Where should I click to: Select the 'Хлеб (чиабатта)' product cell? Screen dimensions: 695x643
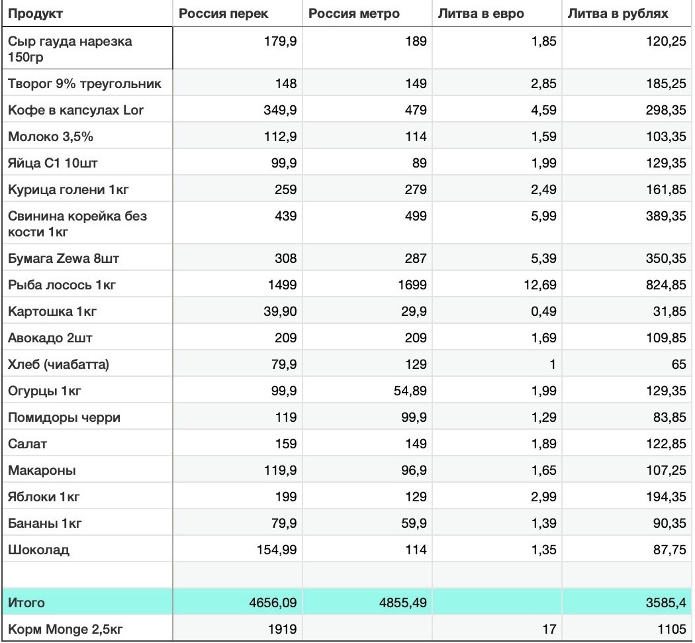coord(86,364)
